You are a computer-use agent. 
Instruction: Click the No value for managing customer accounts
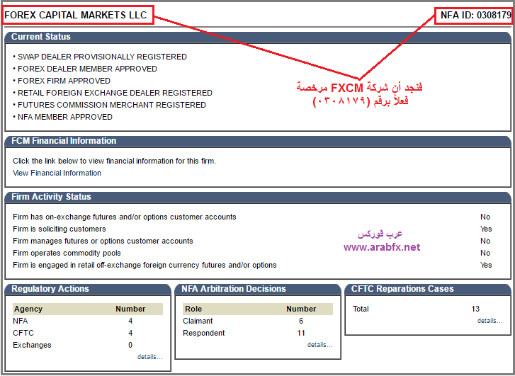[x=485, y=241]
